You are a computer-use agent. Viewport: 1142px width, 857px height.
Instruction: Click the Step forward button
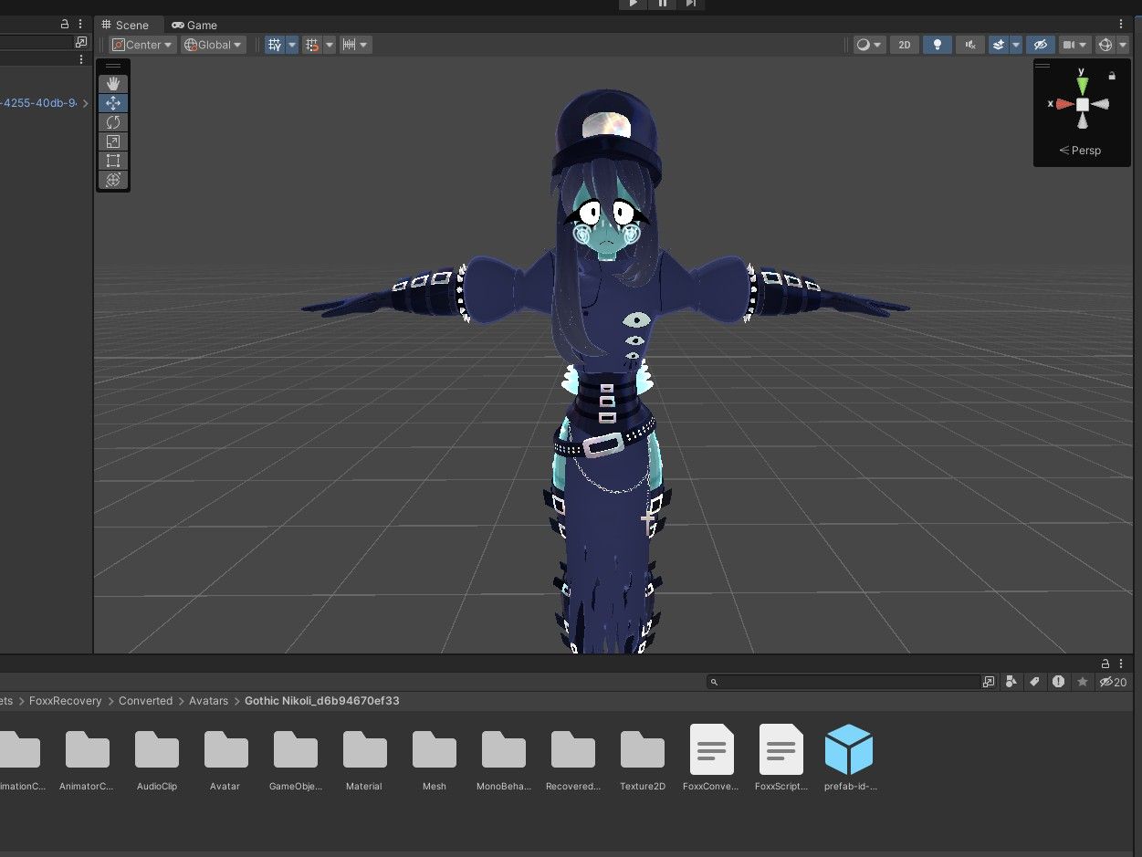(x=690, y=5)
